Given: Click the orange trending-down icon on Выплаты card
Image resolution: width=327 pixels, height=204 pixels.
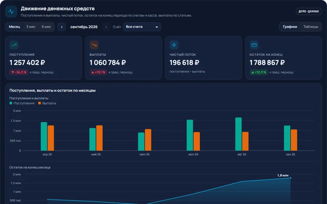Looking at the screenshot, I should [94, 45].
